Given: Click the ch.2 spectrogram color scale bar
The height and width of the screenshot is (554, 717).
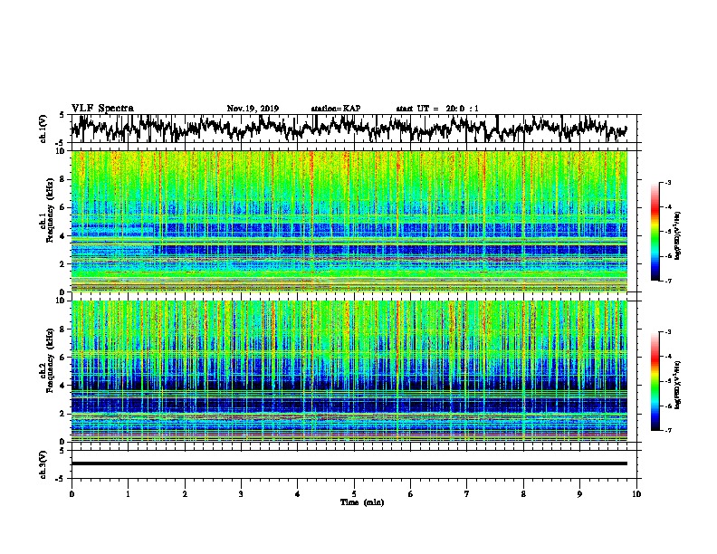Looking at the screenshot, I should [x=655, y=381].
